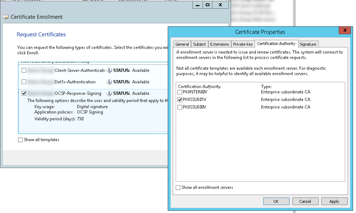This screenshot has width=356, height=213.
Task: Minimize the Certificate Enrollment window
Action: click(x=198, y=5)
